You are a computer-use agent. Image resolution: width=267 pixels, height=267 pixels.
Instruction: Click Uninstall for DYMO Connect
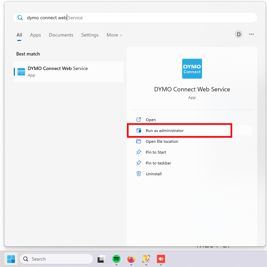point(154,174)
